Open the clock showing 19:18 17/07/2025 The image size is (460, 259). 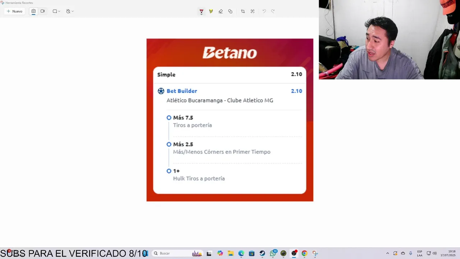448,253
